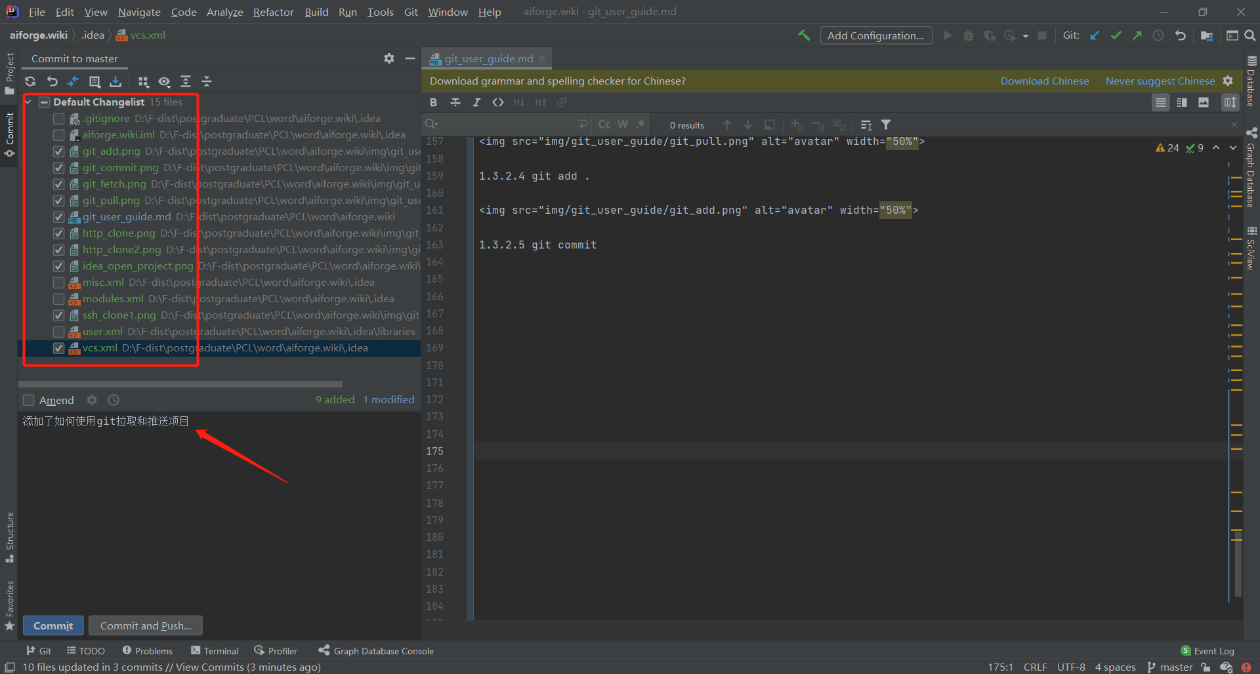The width and height of the screenshot is (1260, 674).
Task: Open the Tools menu
Action: click(x=380, y=12)
